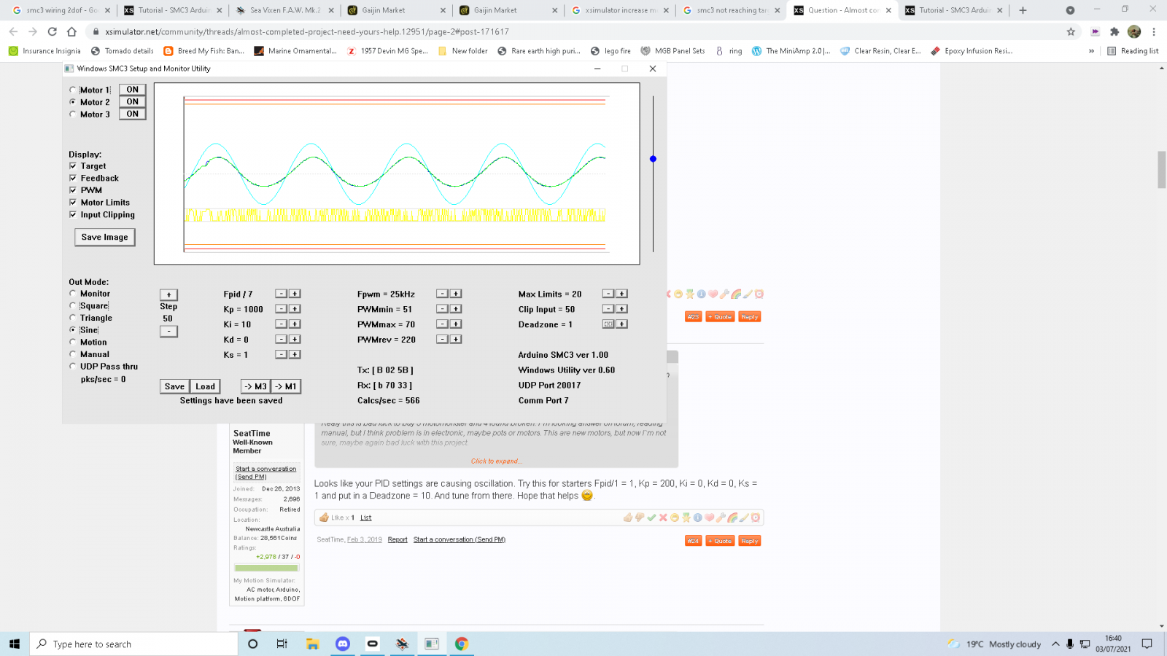Copy settings to Motor 3 button
Viewport: 1167px width, 656px height.
pos(255,386)
